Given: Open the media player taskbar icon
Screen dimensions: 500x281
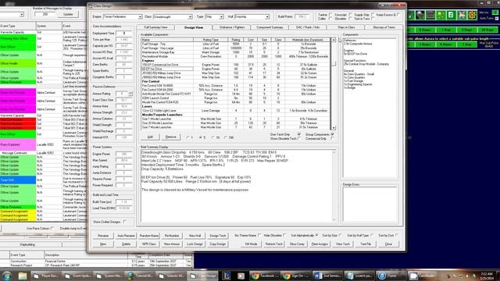Looking at the screenshot, I should tap(241, 276).
